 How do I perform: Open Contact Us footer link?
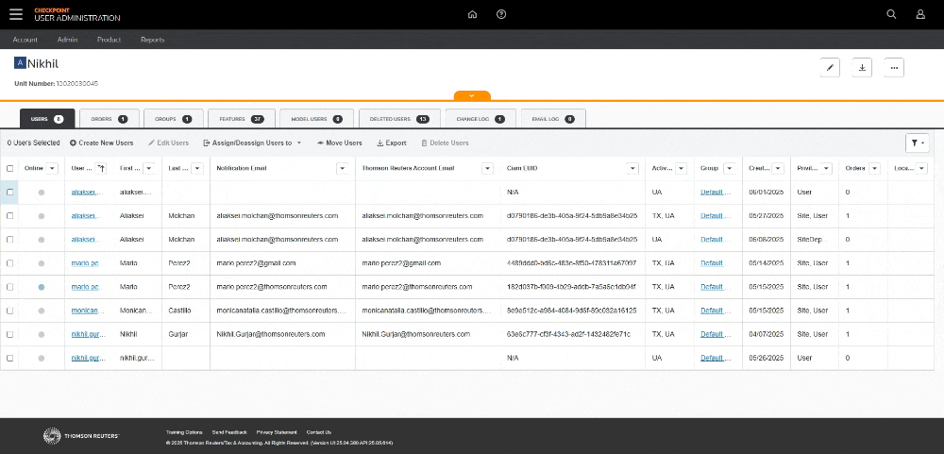click(x=318, y=432)
